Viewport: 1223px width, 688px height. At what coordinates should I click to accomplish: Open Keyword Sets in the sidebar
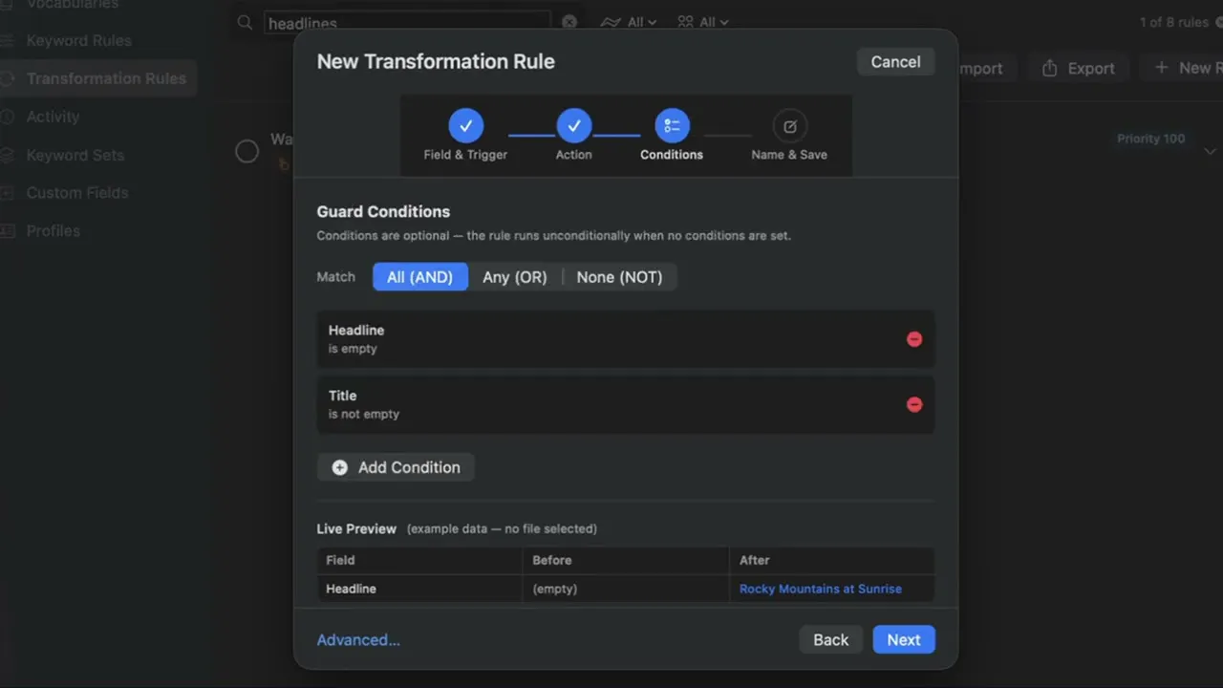pos(75,155)
